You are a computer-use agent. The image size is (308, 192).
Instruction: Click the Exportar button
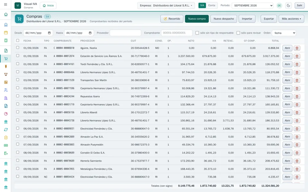(x=269, y=19)
